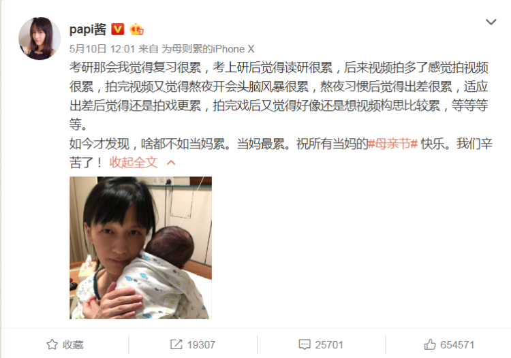This screenshot has height=358, width=511.
Task: Collapse post with the up arrow caret
Action: tap(171, 163)
